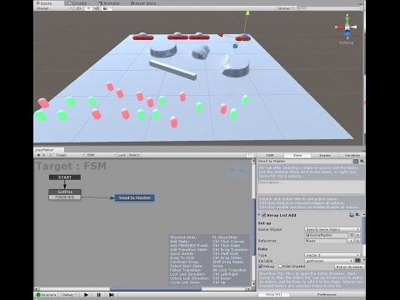
Task: Open the Specify Game Object dropdown
Action: [x=332, y=229]
